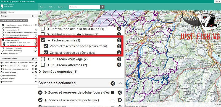
Task: Open the Options menu
Action: [61, 7]
